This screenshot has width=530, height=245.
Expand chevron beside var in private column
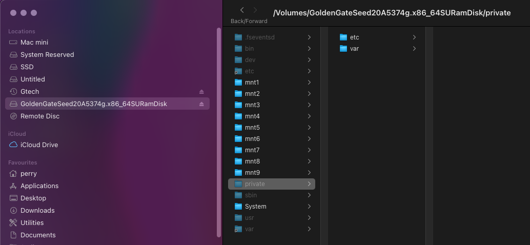coord(414,48)
